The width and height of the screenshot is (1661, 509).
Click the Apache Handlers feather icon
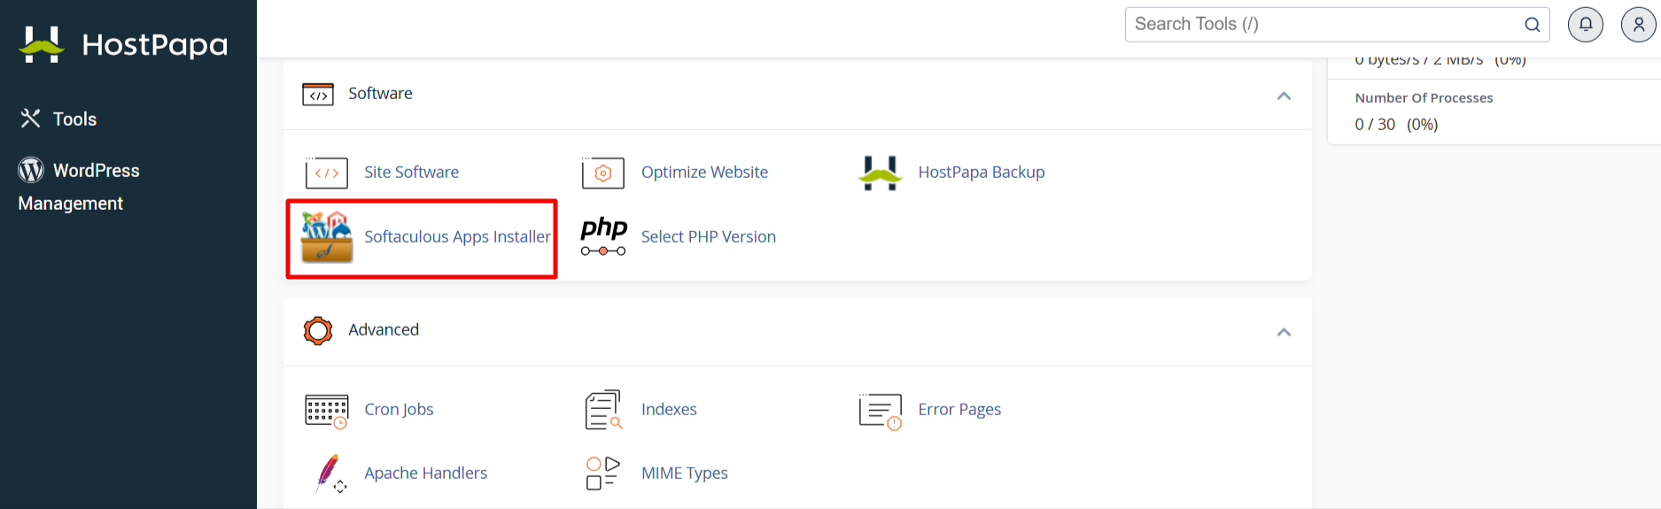tap(330, 474)
